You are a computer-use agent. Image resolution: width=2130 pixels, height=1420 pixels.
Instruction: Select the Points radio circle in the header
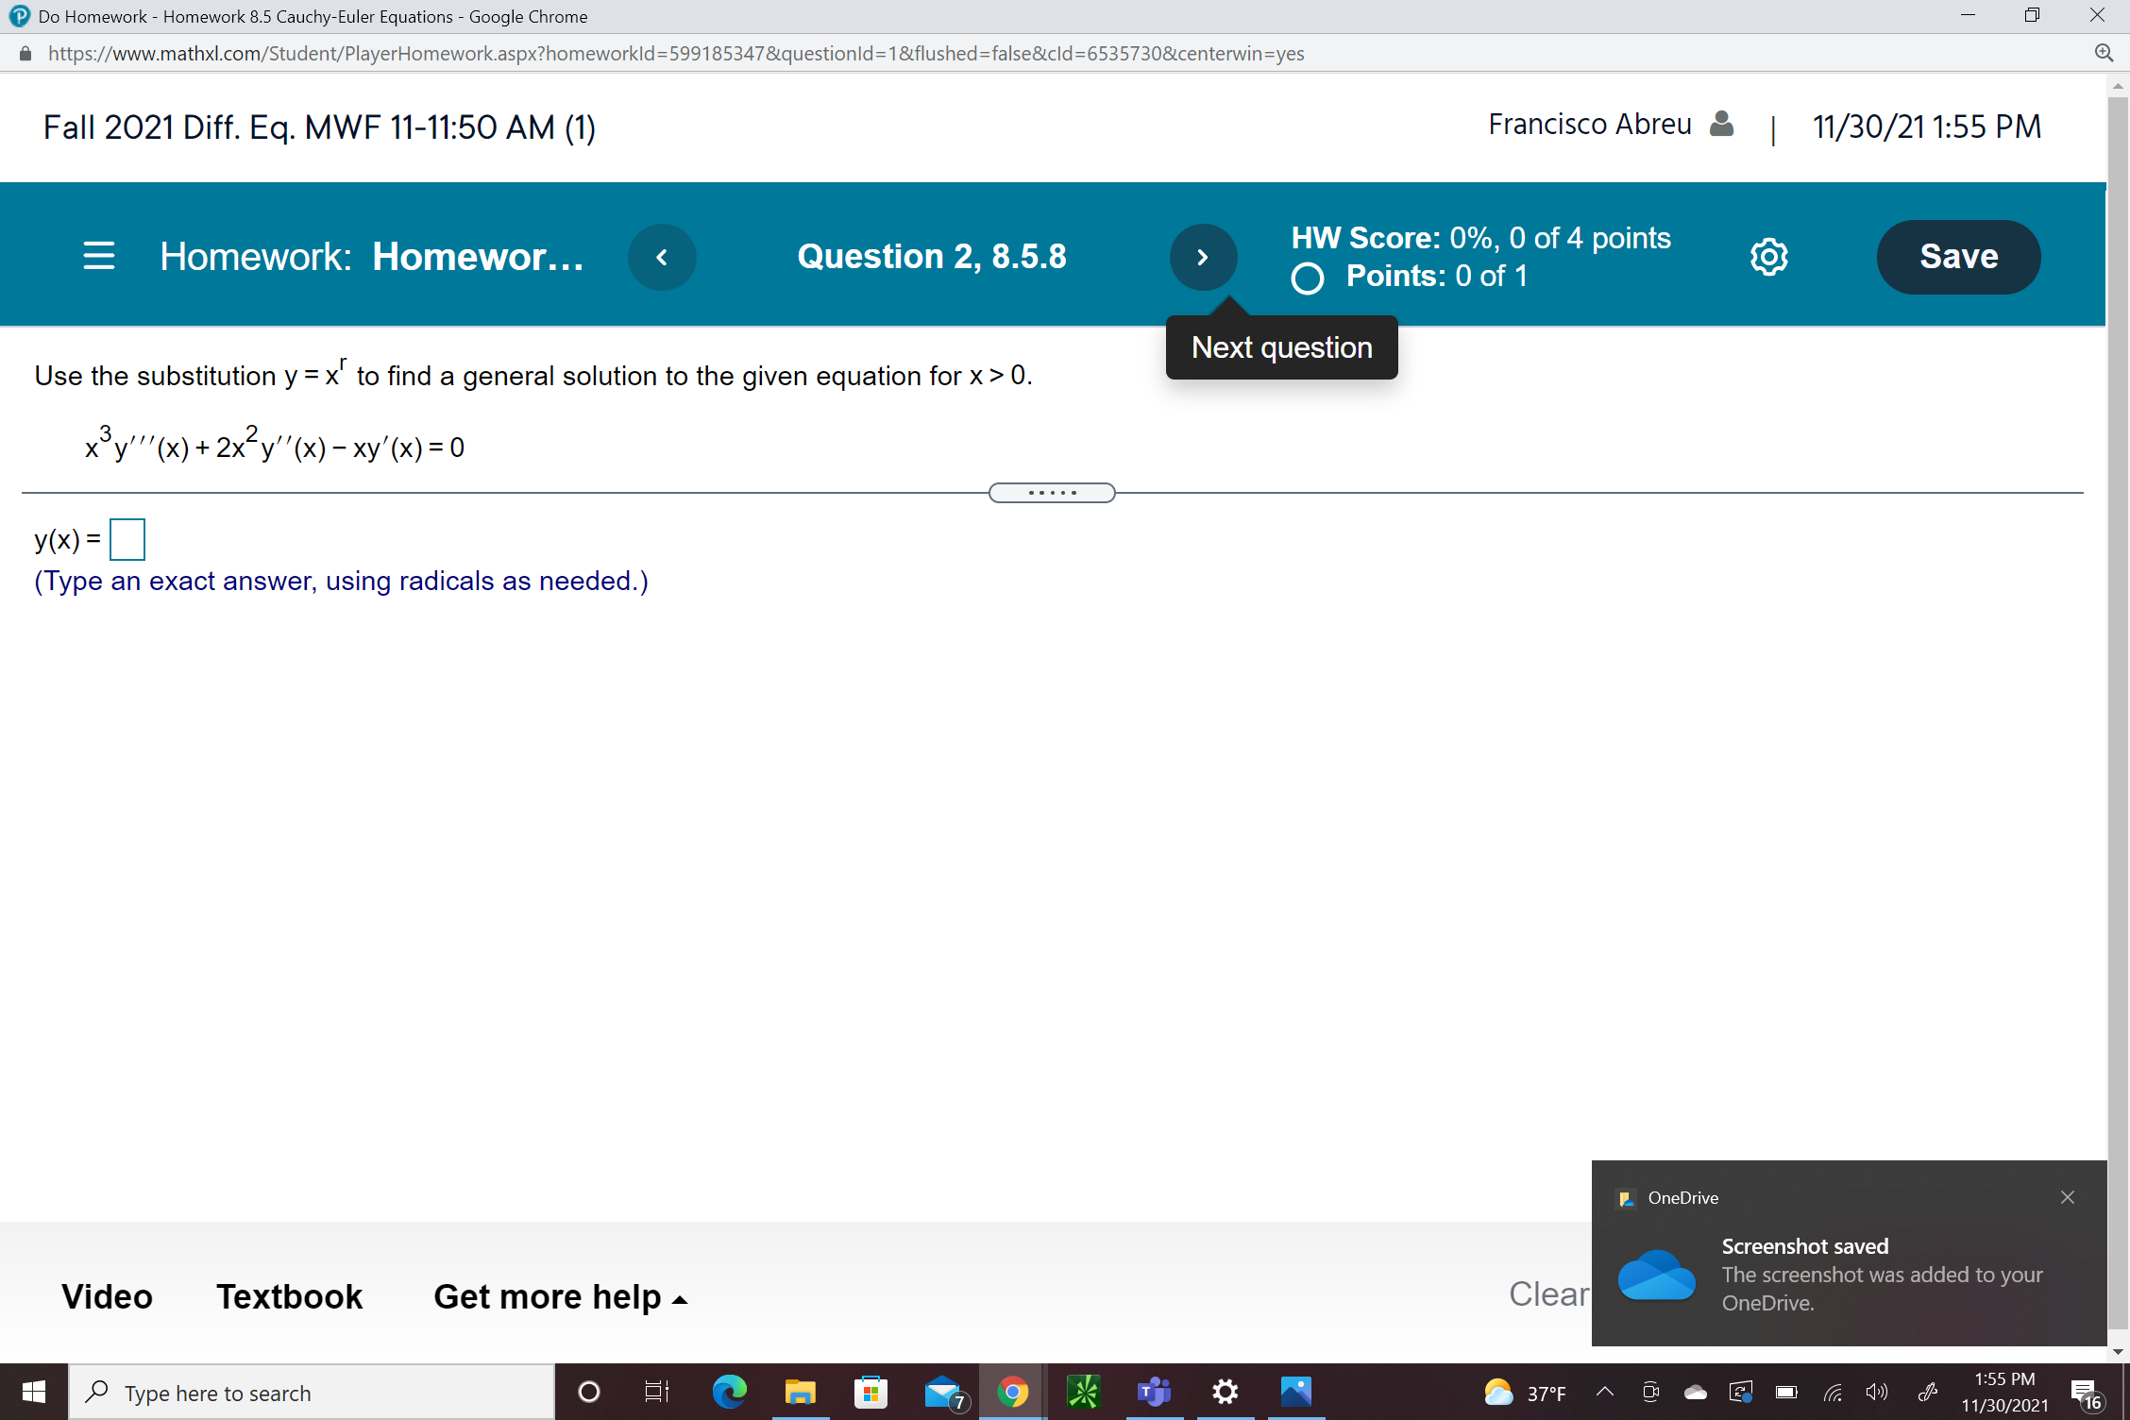[x=1307, y=278]
